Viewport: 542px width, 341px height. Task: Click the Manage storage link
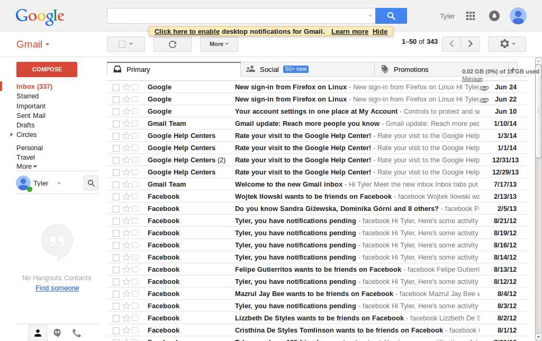(x=472, y=79)
